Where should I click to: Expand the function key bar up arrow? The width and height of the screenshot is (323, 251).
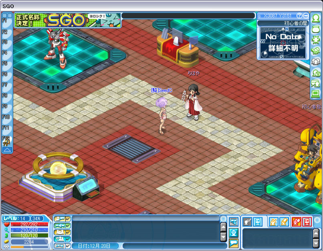point(7,150)
